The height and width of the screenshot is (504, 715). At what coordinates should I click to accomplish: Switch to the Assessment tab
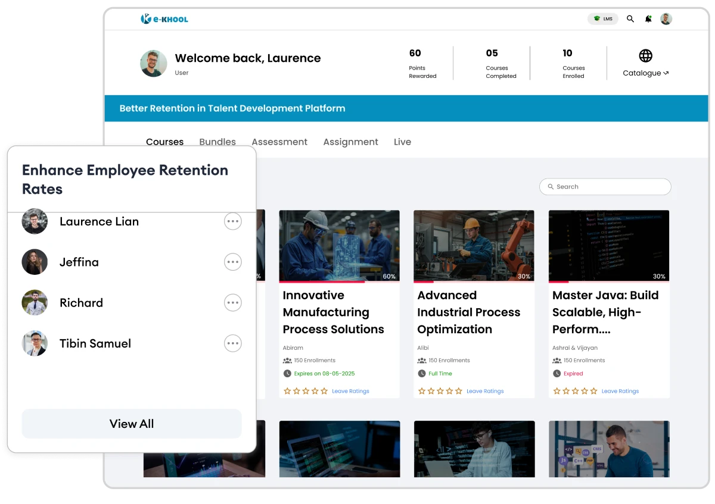279,142
